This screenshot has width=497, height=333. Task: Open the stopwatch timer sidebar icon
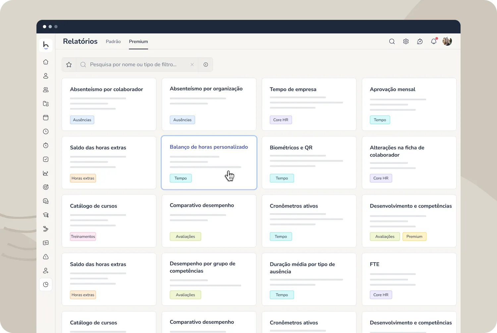46,145
